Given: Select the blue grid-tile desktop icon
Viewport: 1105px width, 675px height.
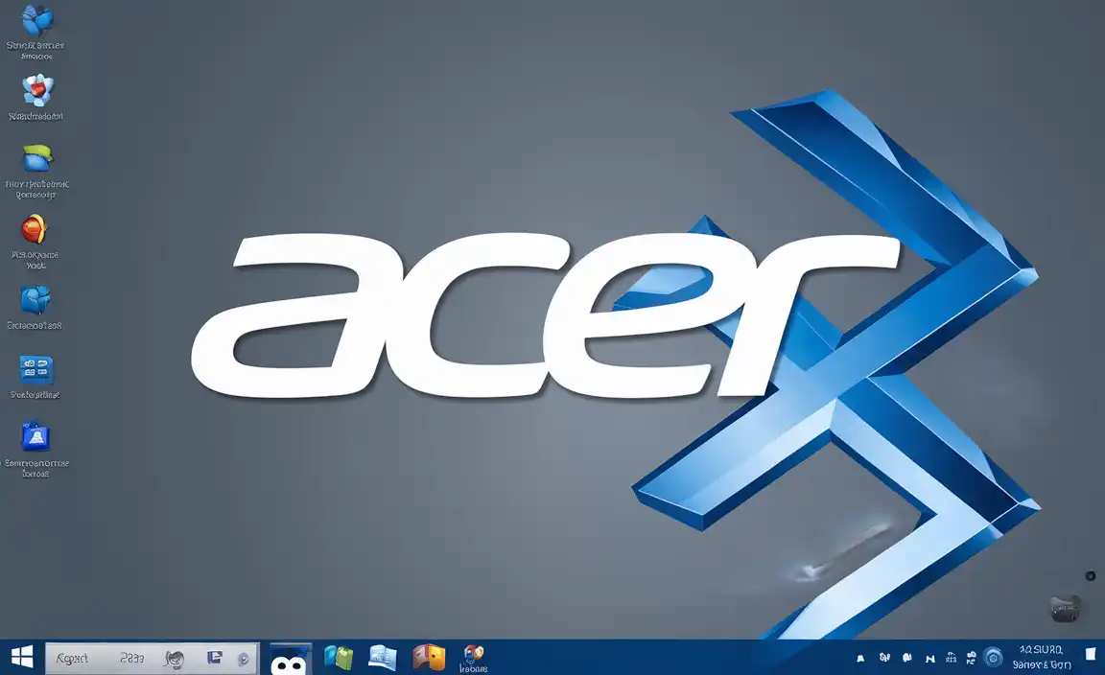Looking at the screenshot, I should tap(35, 368).
